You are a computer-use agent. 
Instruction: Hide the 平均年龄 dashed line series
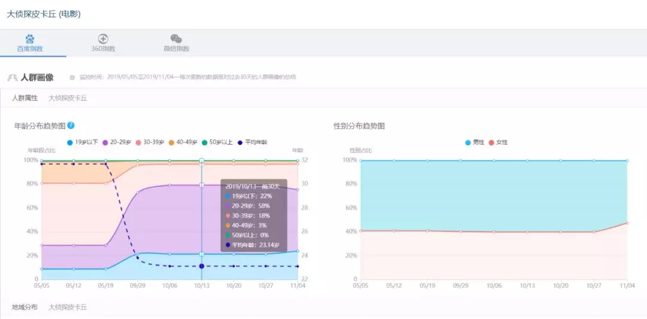[x=252, y=142]
